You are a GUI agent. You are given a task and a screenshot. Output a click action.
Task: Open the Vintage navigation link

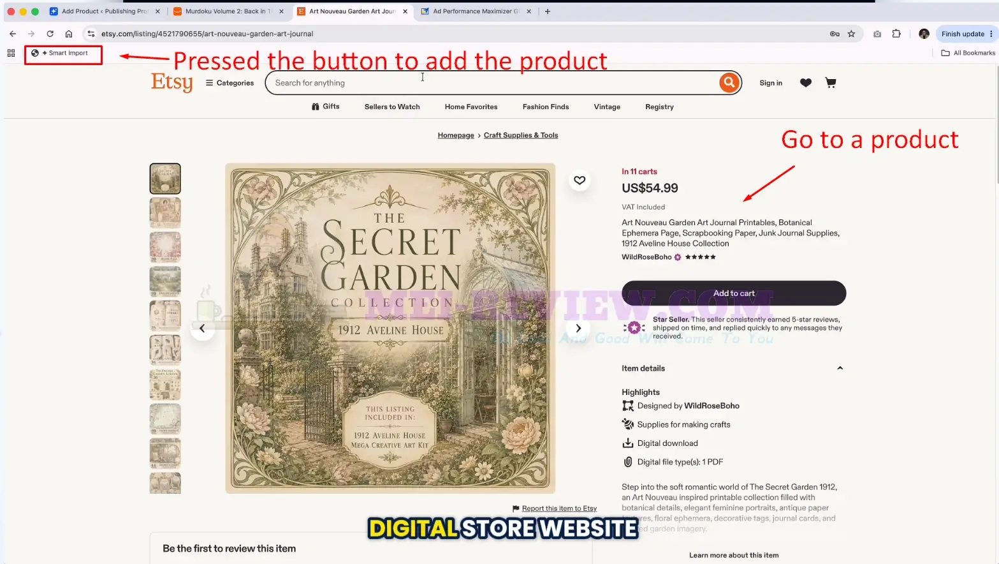(x=607, y=107)
